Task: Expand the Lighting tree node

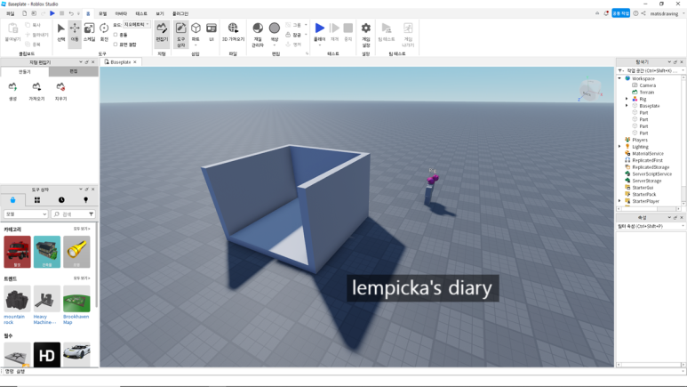Action: 620,147
